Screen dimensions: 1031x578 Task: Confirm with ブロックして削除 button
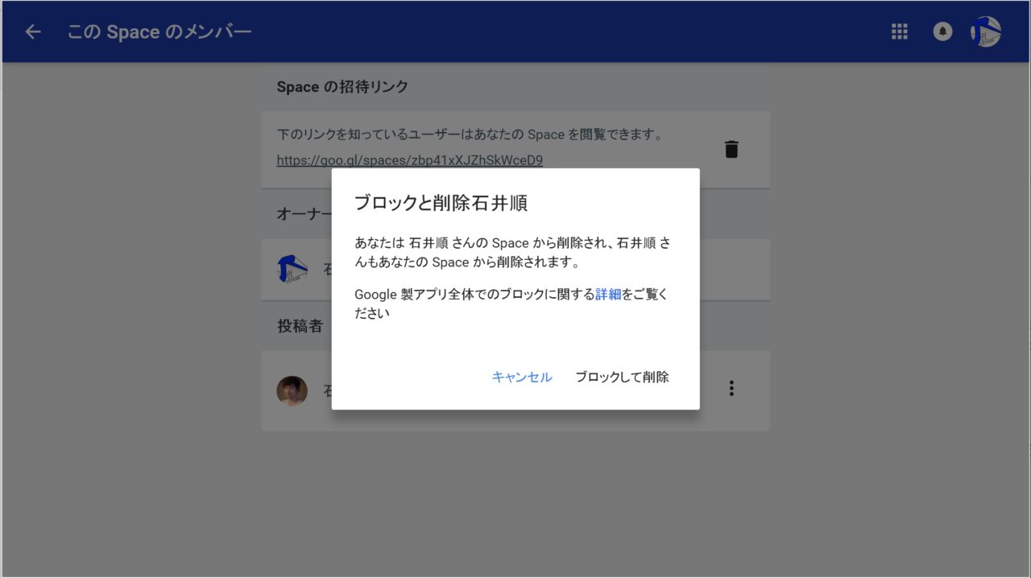[x=622, y=377]
